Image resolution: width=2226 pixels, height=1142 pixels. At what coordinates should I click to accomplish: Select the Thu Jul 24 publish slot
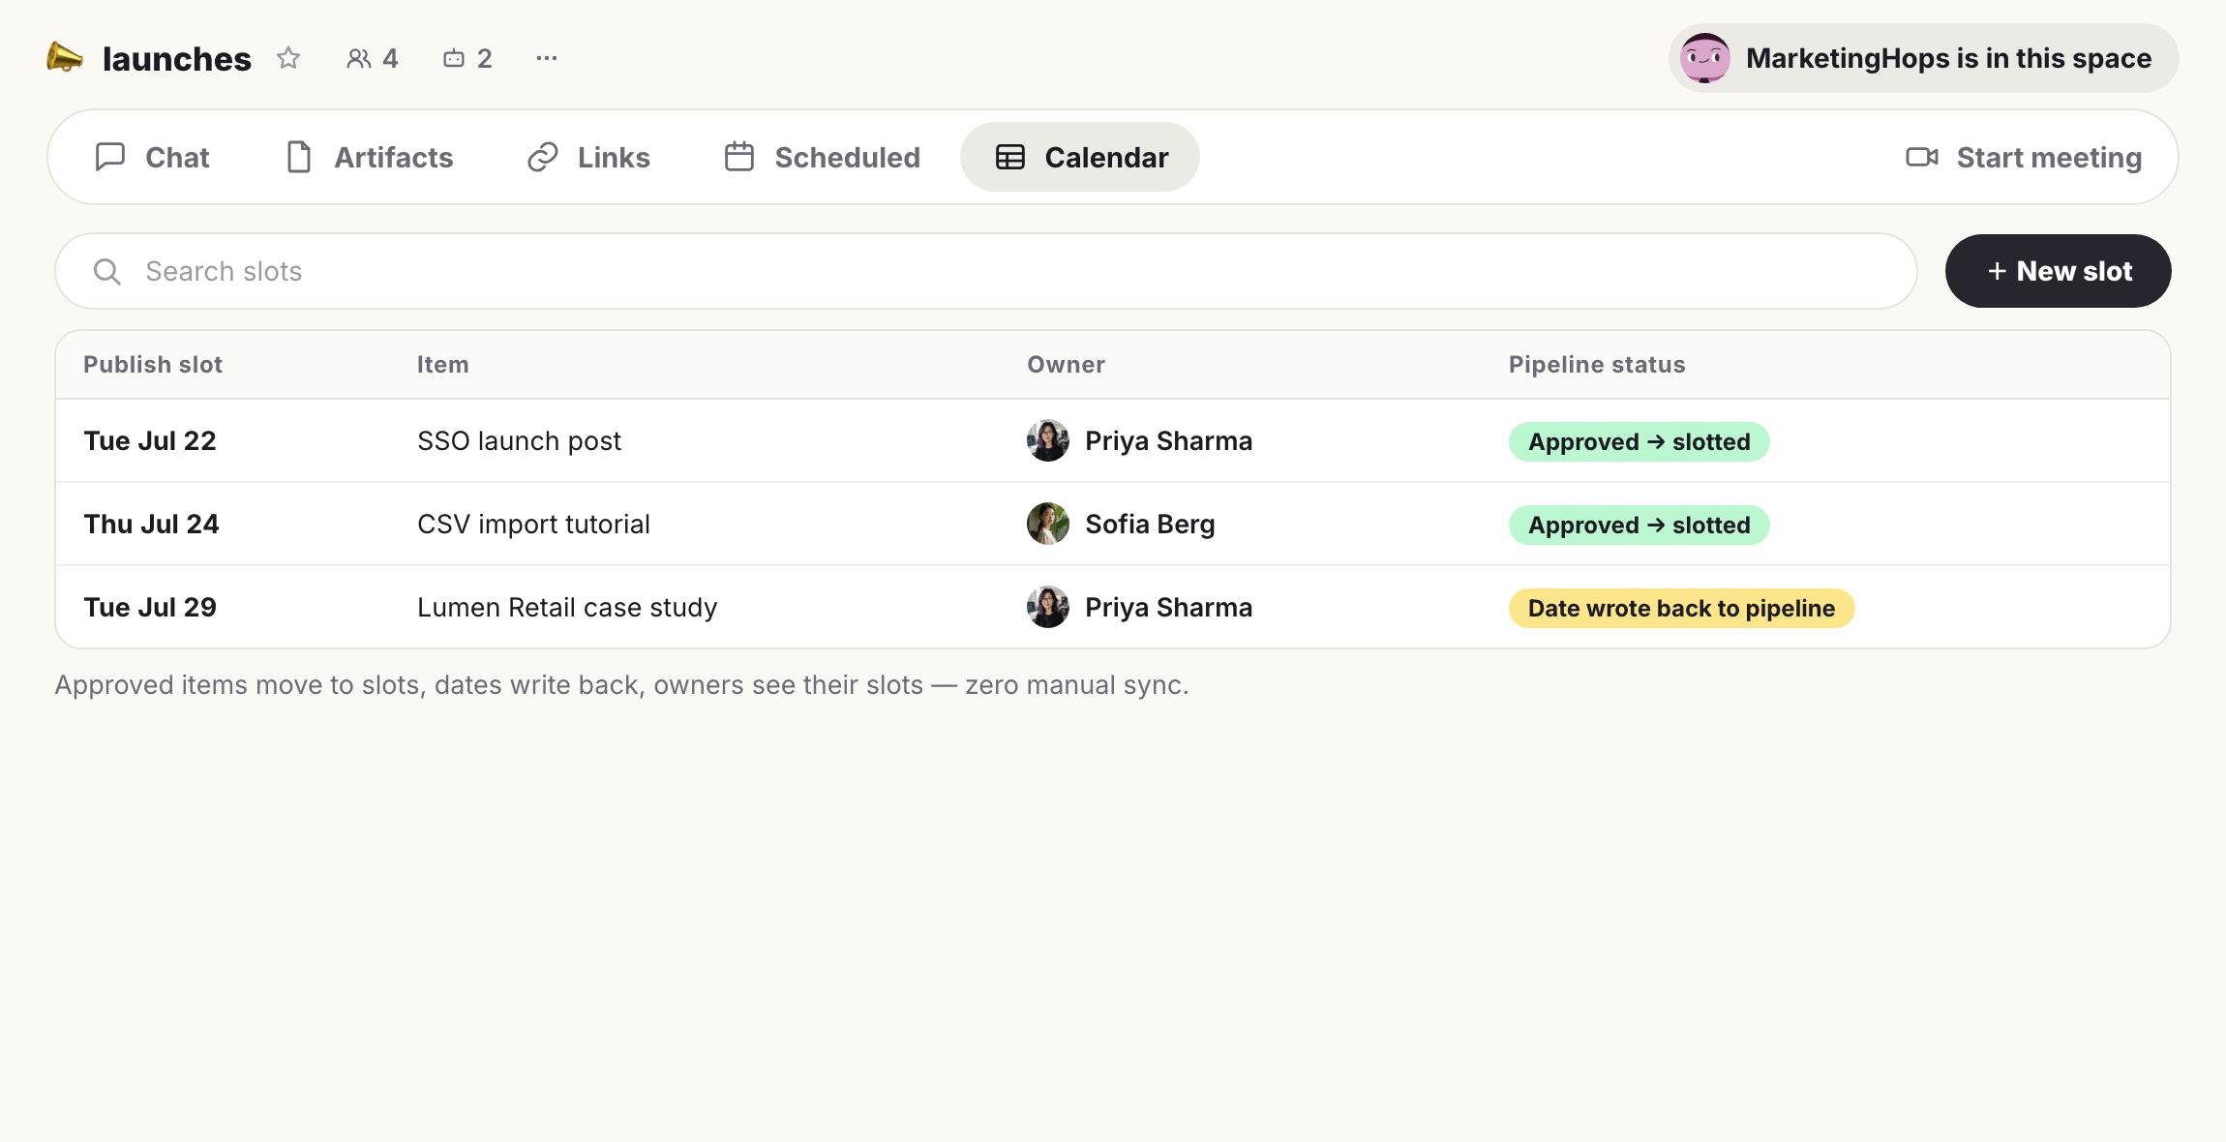[x=151, y=525]
